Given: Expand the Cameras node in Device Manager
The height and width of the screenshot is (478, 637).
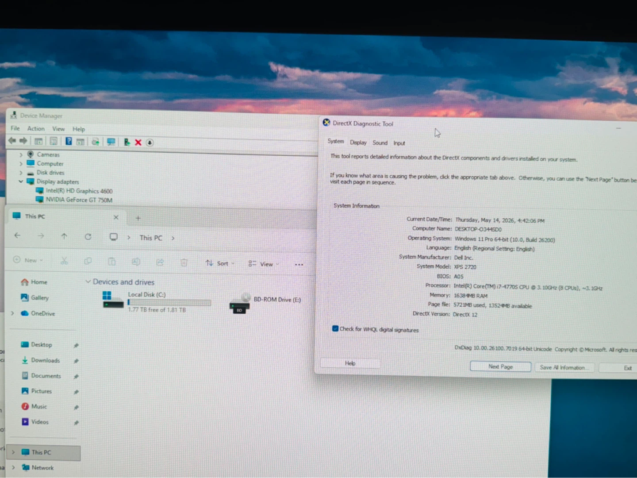Looking at the screenshot, I should click(x=21, y=154).
